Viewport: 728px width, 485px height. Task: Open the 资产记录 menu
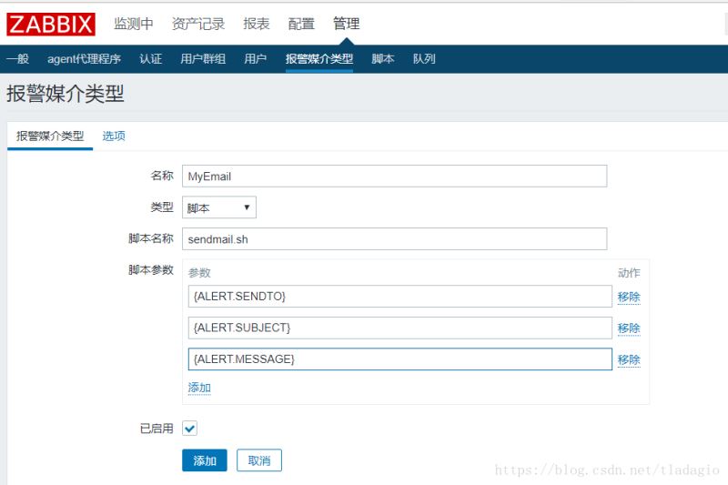pos(198,24)
